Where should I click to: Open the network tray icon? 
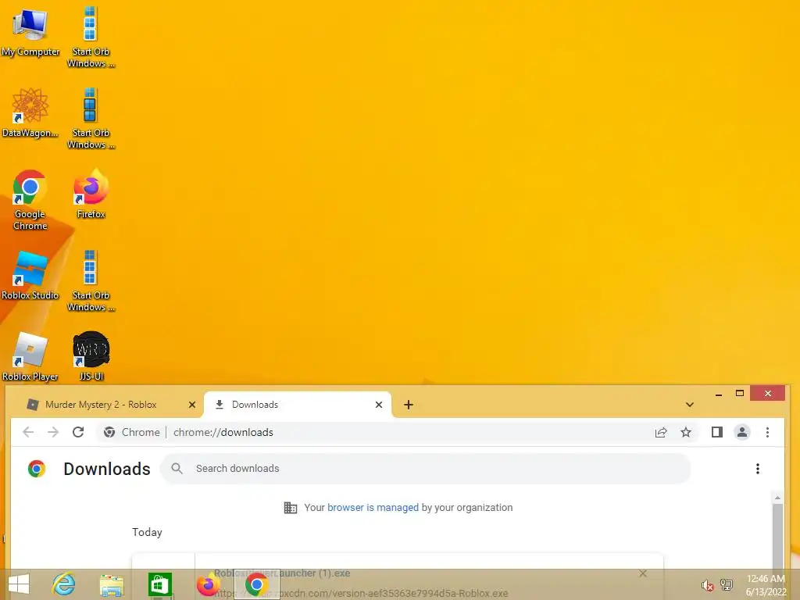[x=726, y=584]
